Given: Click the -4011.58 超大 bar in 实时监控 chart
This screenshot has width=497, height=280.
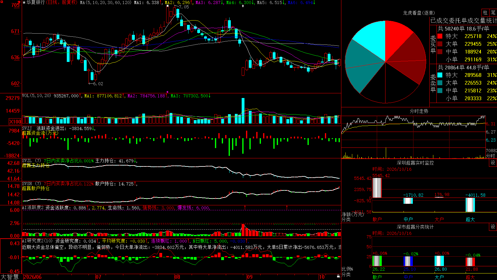Looking at the screenshot, I should [x=470, y=205].
